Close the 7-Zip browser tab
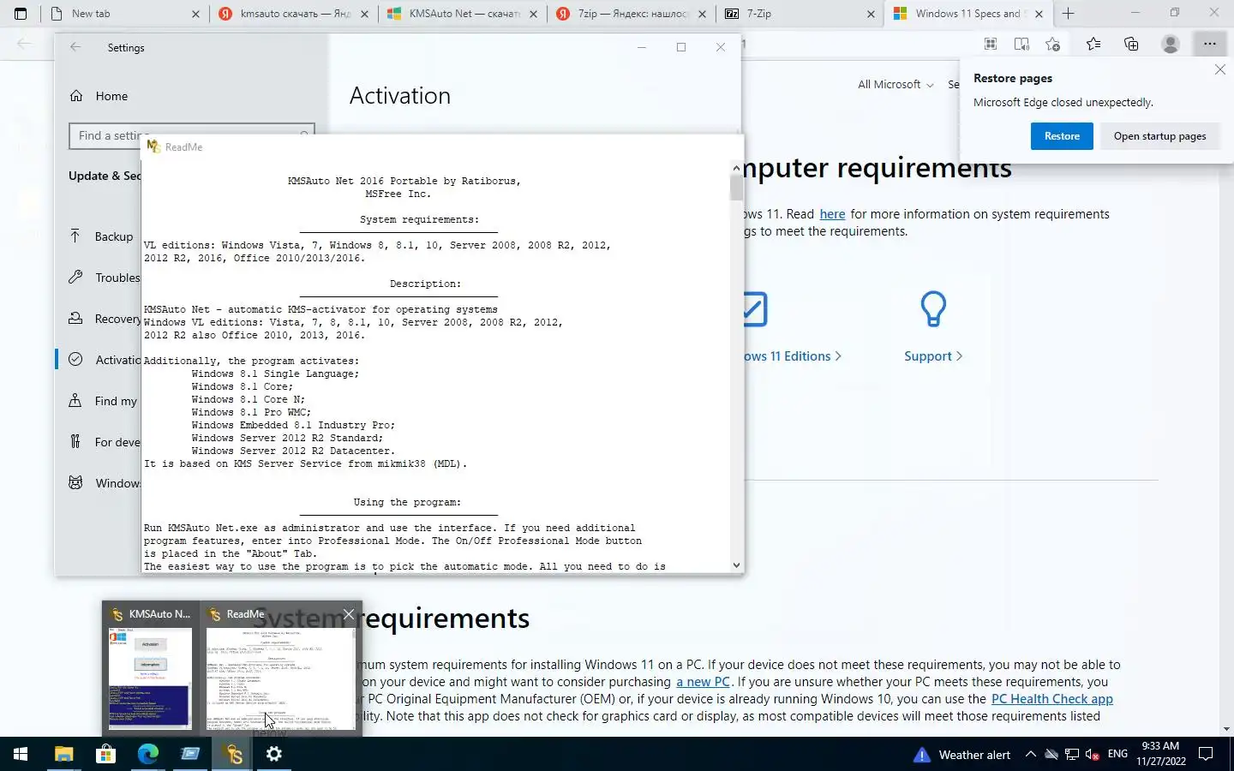Screen dimensions: 1234x771 point(871,14)
